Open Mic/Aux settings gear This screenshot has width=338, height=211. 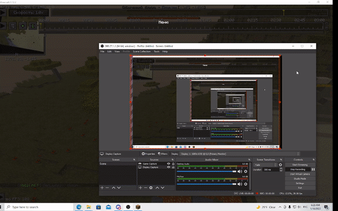pos(246,184)
